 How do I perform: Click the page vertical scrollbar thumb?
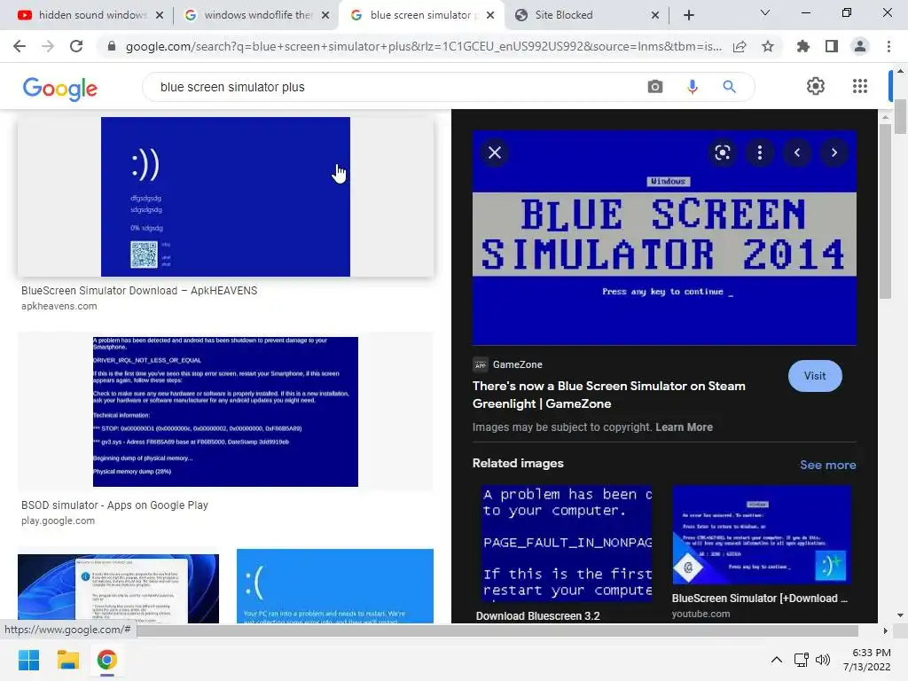[901, 116]
